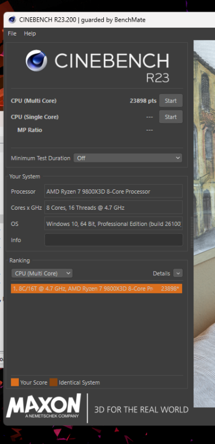Click the dotted panel splitter handle beside the render
The width and height of the screenshot is (215, 444).
point(192,232)
